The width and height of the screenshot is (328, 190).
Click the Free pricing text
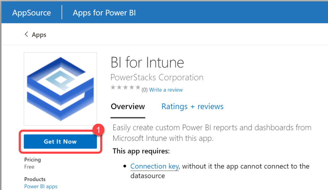[29, 167]
